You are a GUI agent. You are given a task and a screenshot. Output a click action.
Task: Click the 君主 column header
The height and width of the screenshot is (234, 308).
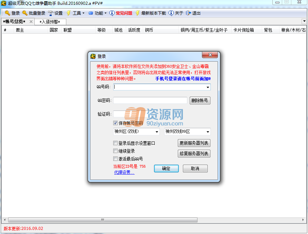point(31,30)
